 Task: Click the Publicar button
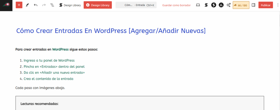(266, 5)
